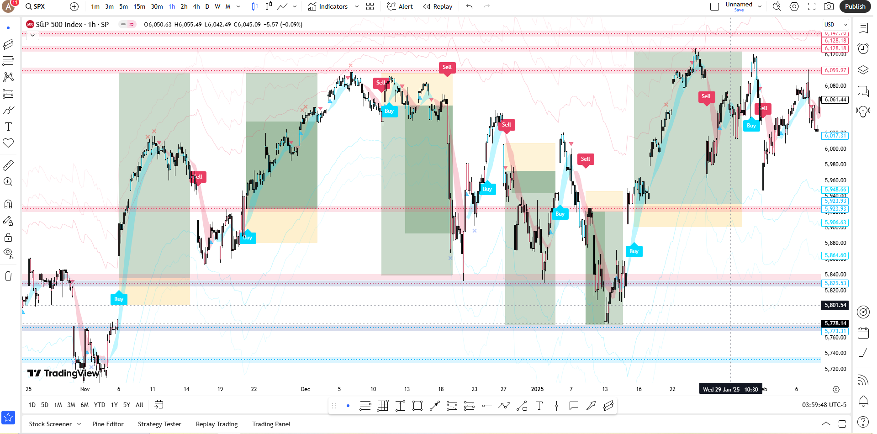
Task: Expand the chart type dropdown chevron
Action: click(x=295, y=6)
